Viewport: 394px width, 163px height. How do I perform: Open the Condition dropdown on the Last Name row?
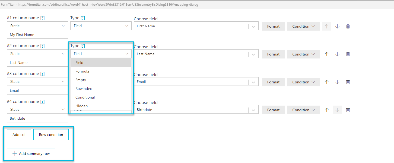pos(303,54)
